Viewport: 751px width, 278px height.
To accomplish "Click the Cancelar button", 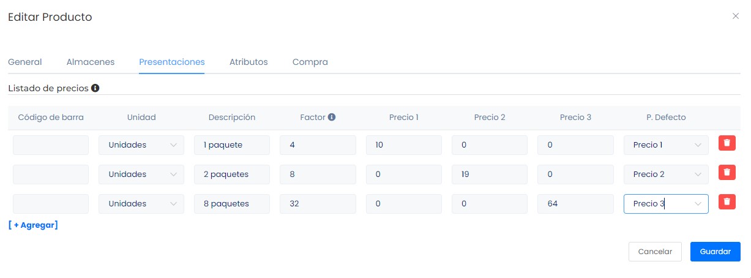I will click(x=655, y=252).
